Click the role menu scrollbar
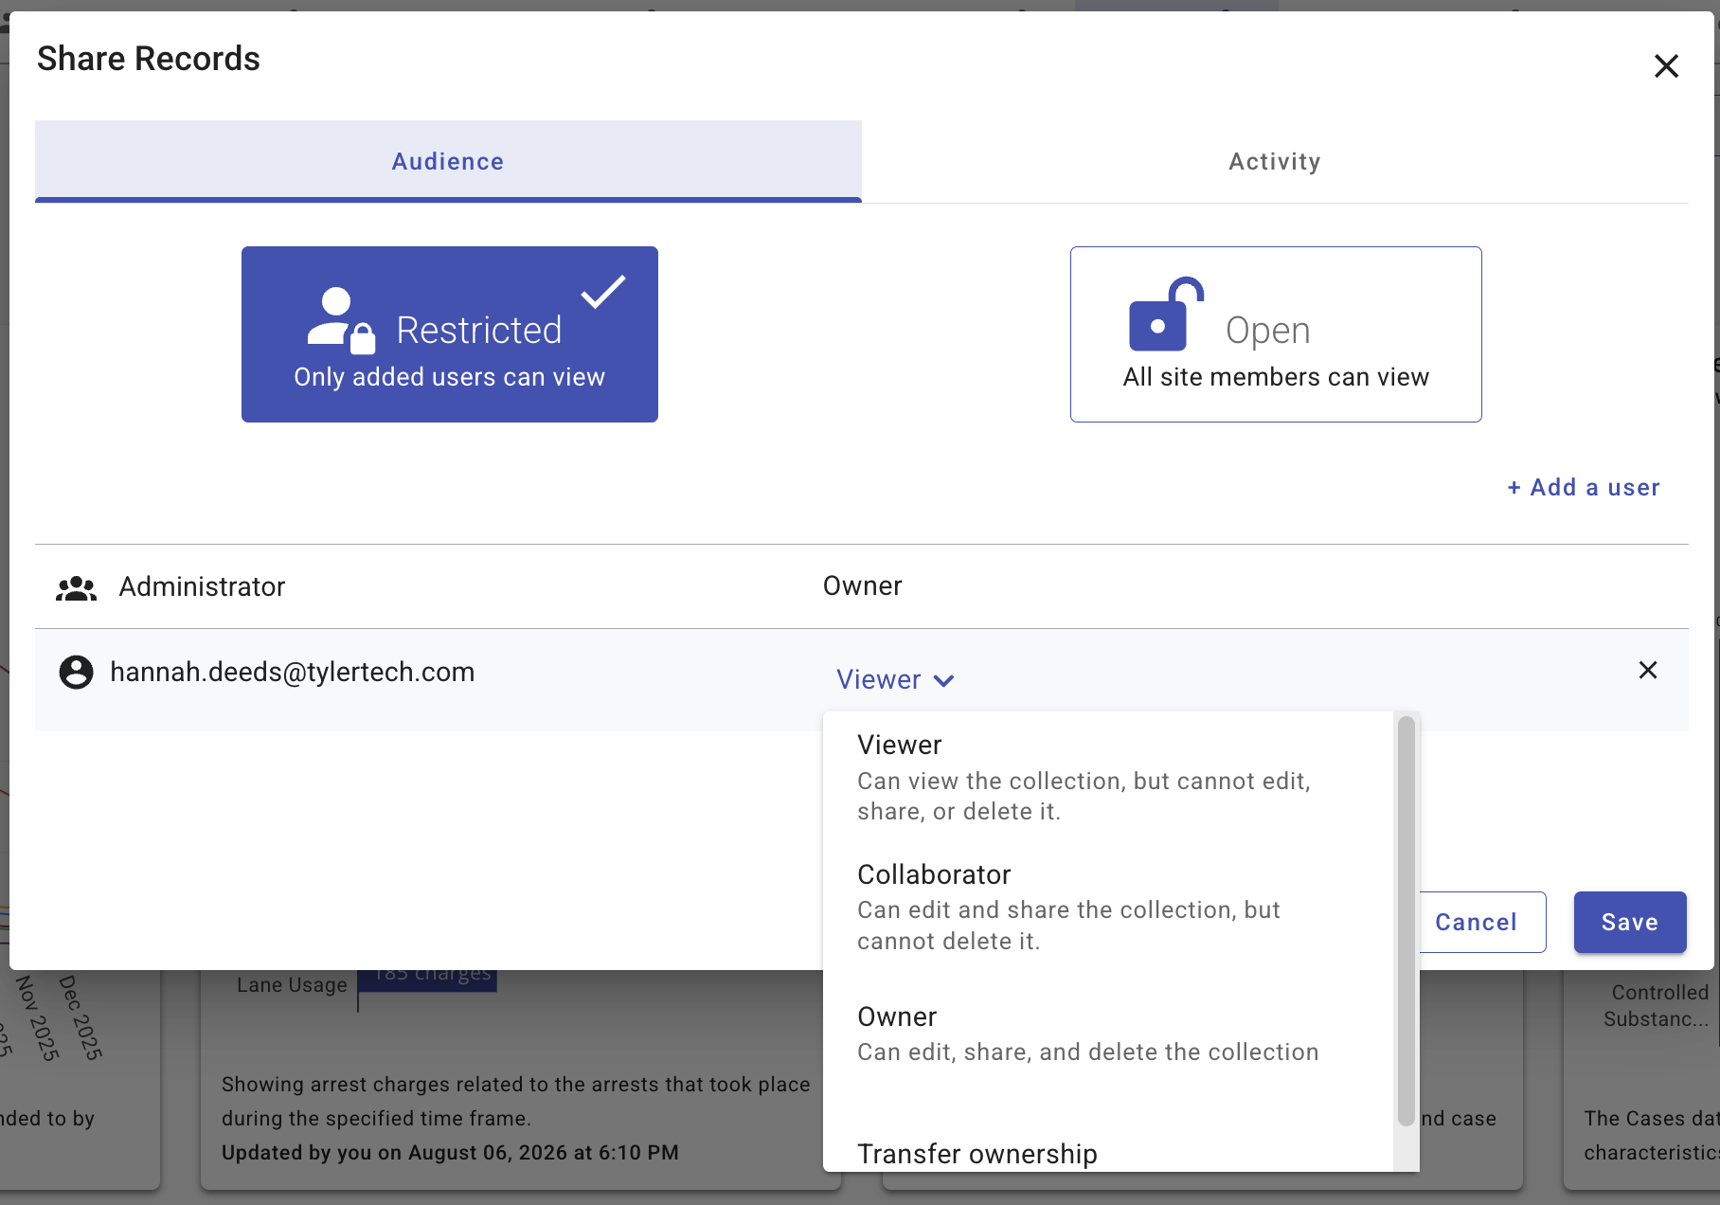Image resolution: width=1720 pixels, height=1205 pixels. point(1406,921)
